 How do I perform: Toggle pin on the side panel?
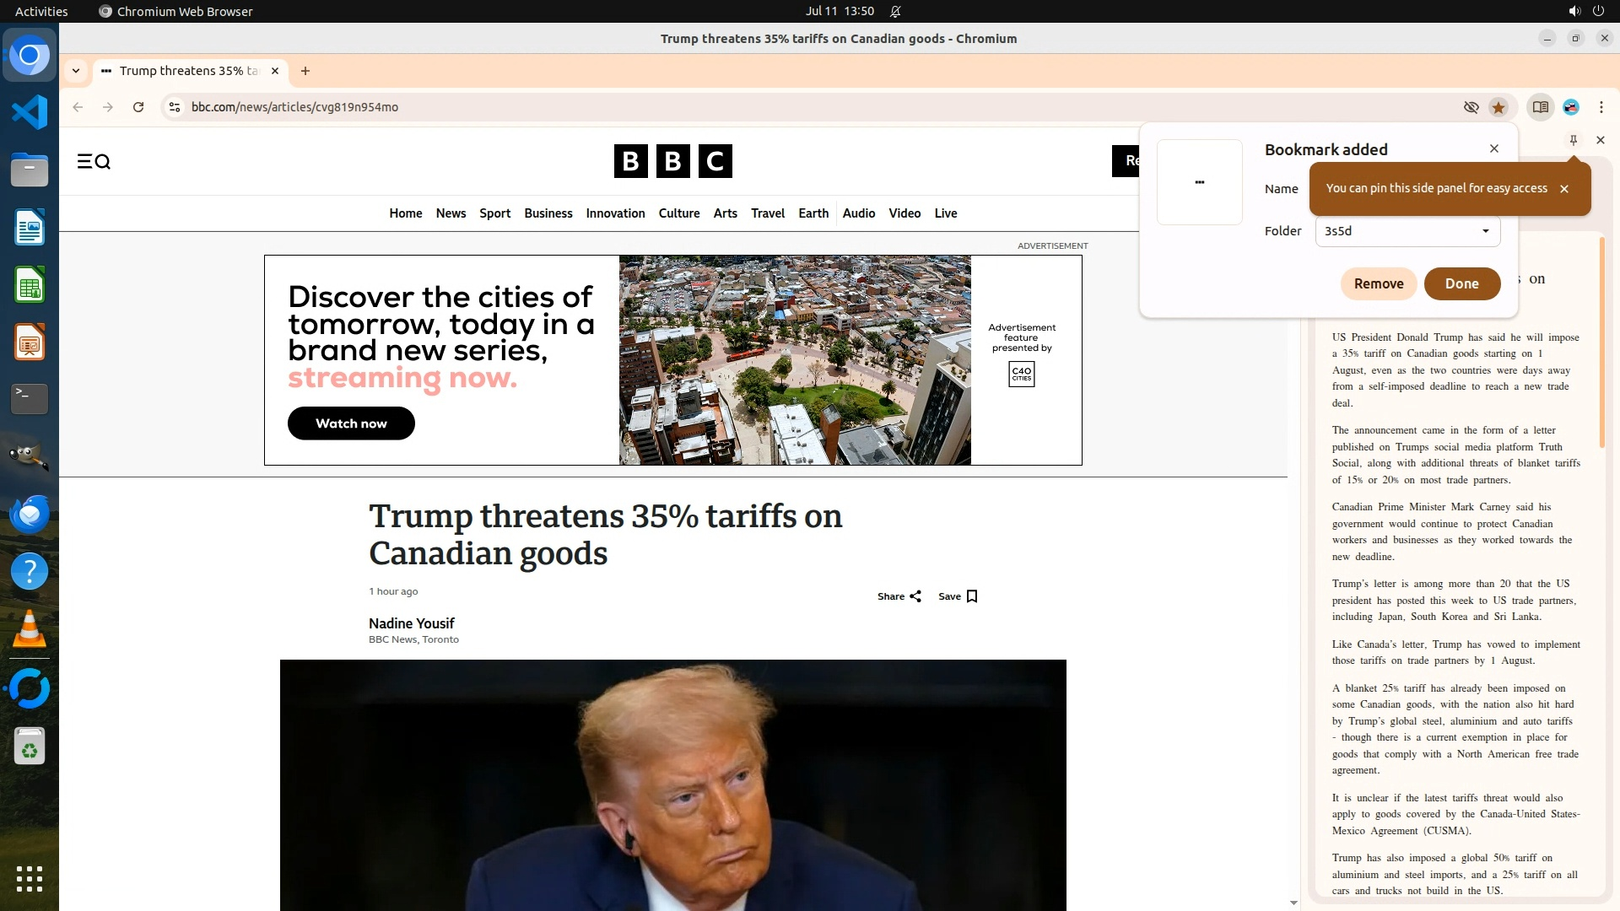1573,140
